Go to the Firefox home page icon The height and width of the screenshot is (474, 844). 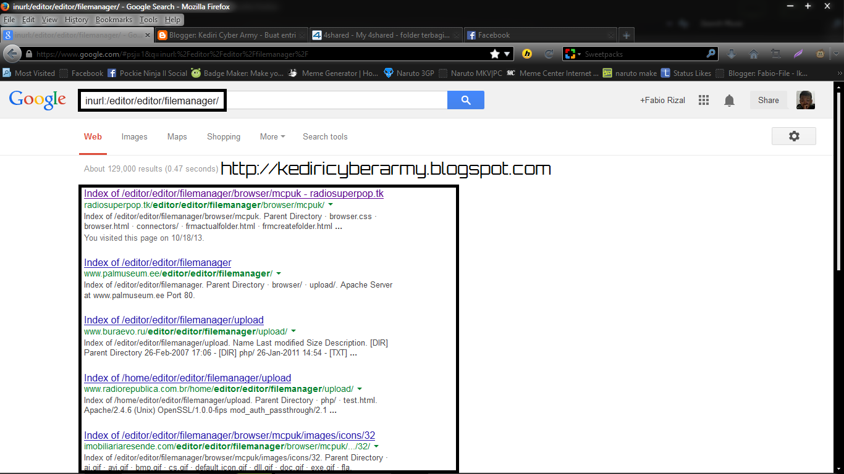coord(754,54)
